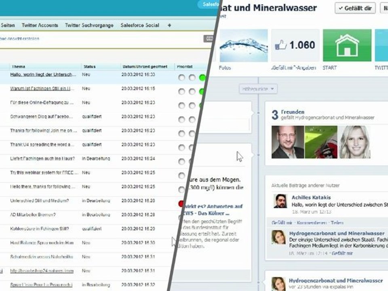Open case 'Haut Balance Spray noch im Han'
The height and width of the screenshot is (291, 388).
tap(42, 243)
